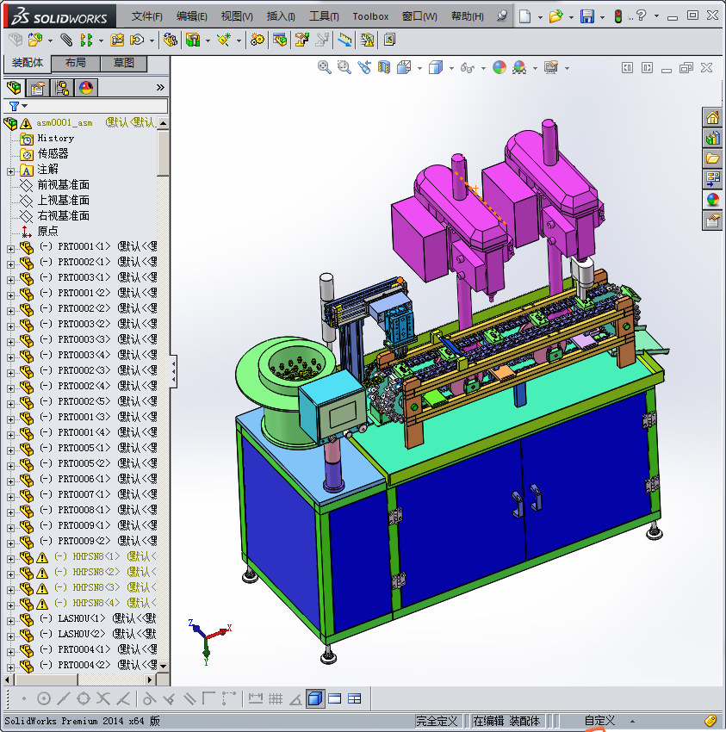The width and height of the screenshot is (726, 732).
Task: Click the Previous View icon
Action: (x=364, y=68)
